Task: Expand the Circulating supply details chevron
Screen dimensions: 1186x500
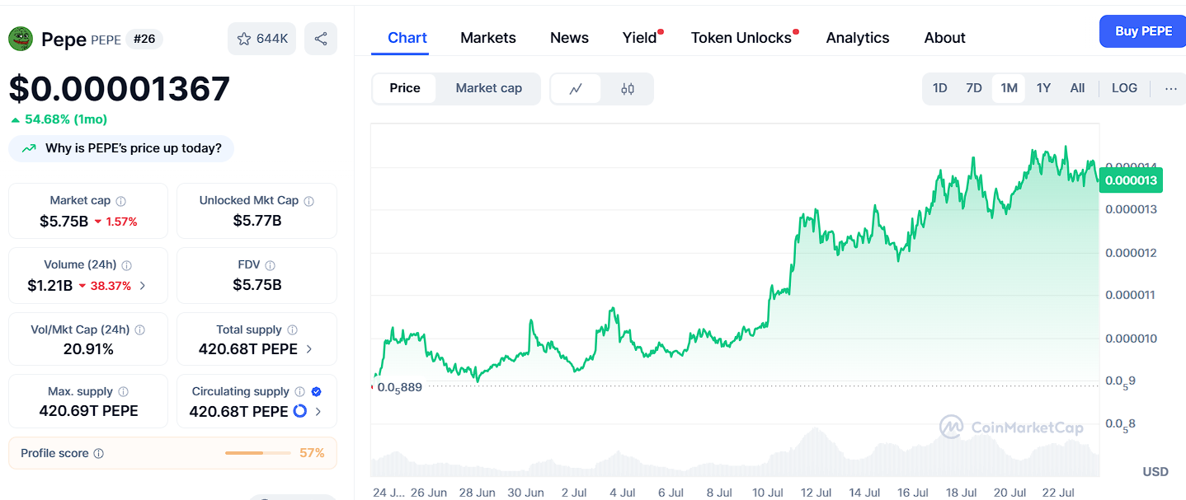Action: coord(318,412)
